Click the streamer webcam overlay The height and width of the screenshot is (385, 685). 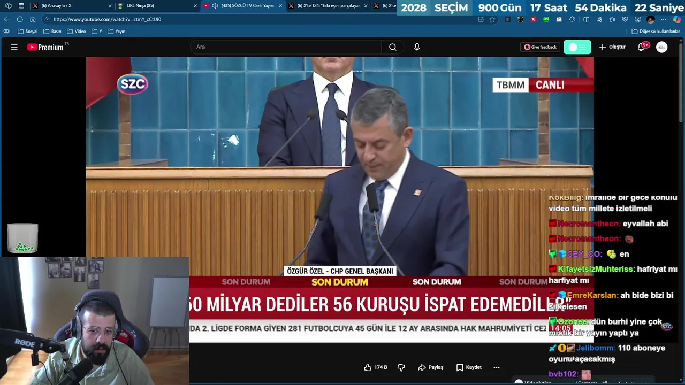(94, 321)
